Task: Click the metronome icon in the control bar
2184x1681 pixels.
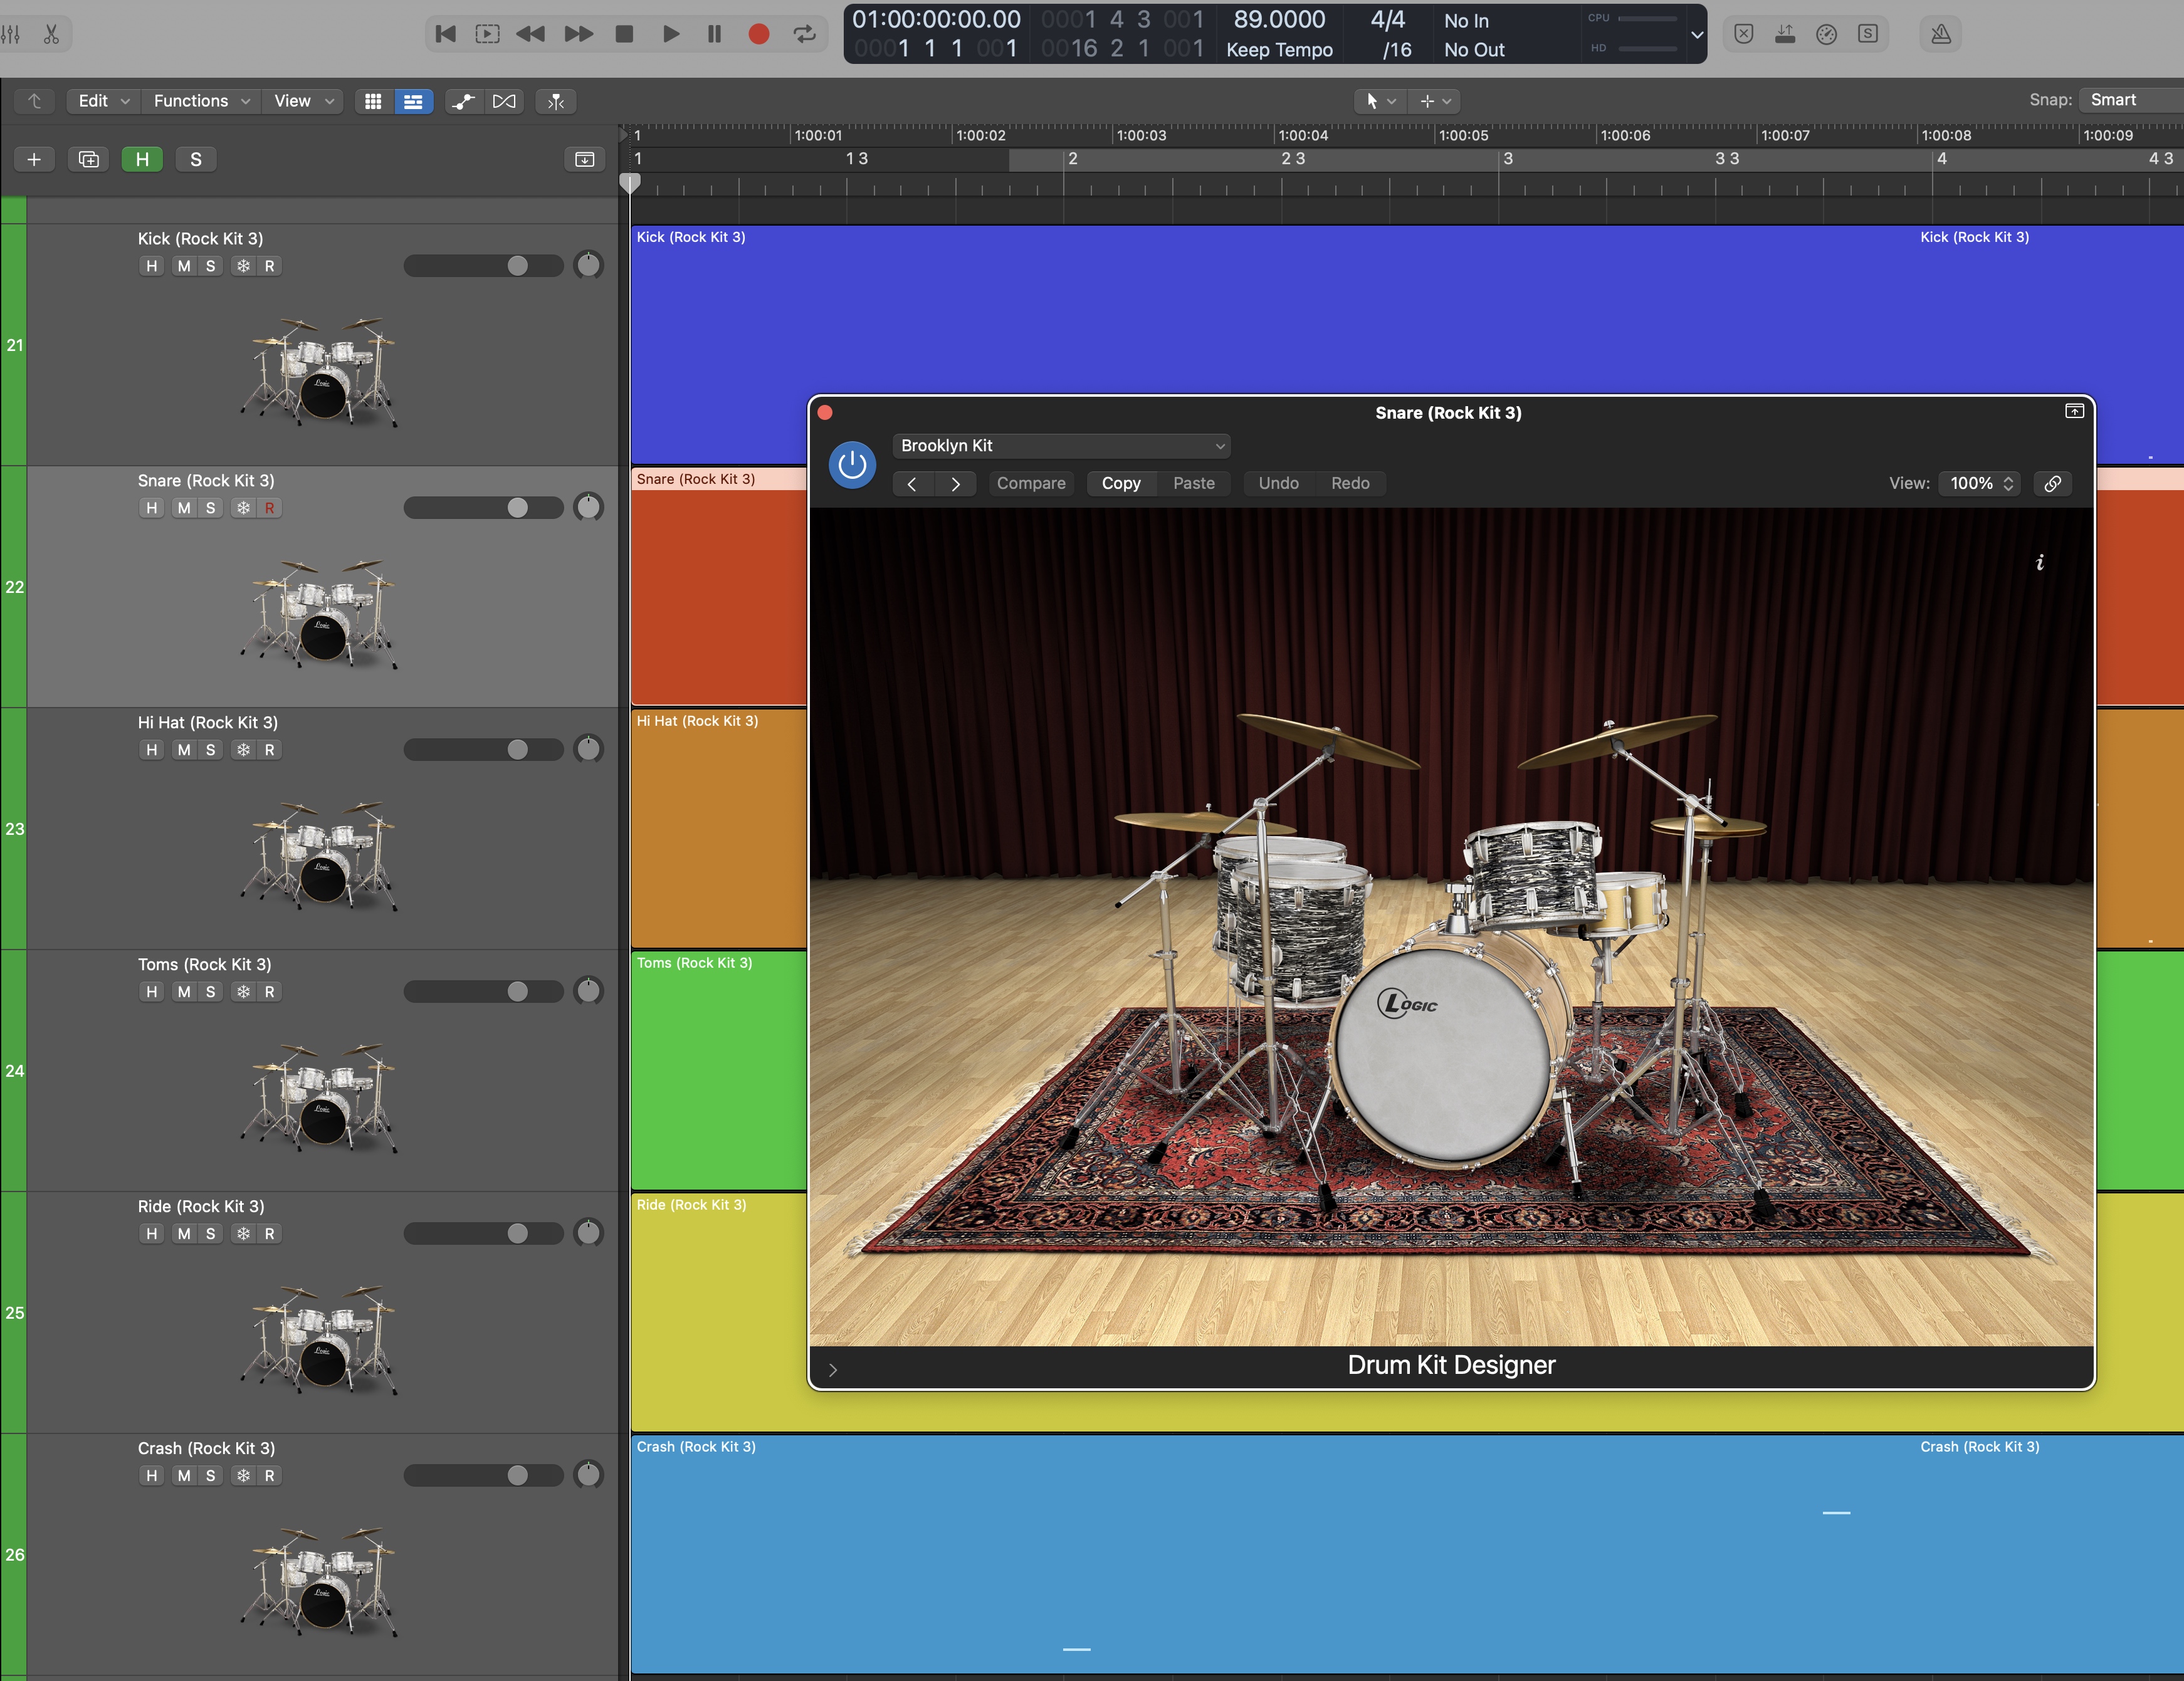Action: (1940, 34)
